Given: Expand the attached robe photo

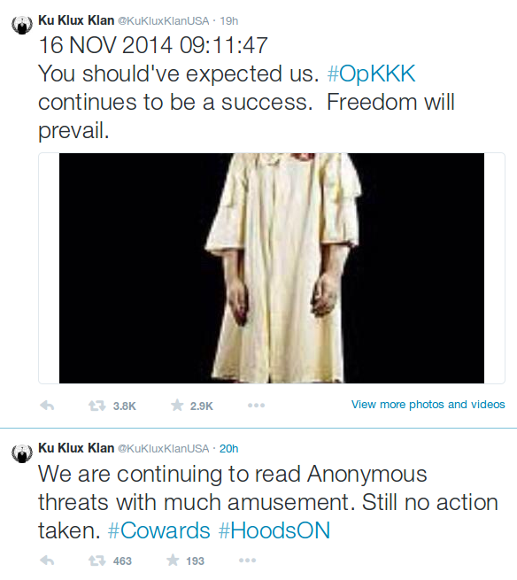Looking at the screenshot, I should pos(272,268).
